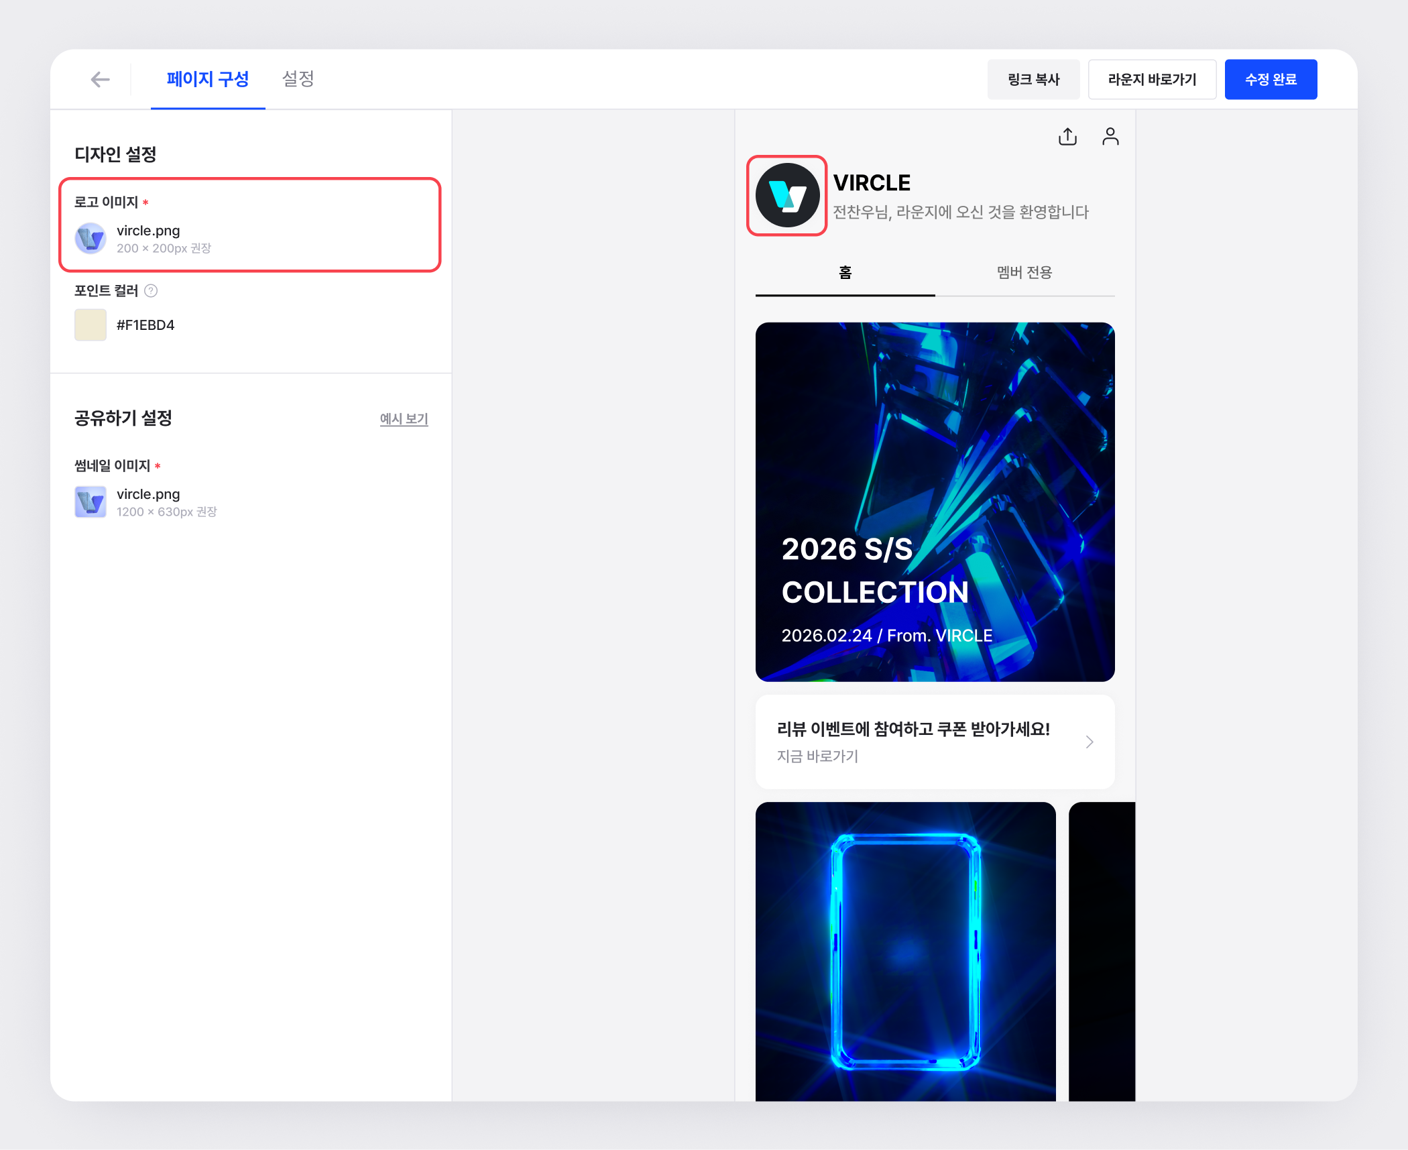
Task: Click the thumbnail image vircle.png preview
Action: pos(91,502)
